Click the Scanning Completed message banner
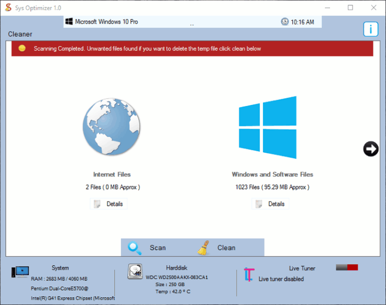Image resolution: width=386 pixels, height=305 pixels. pyautogui.click(x=192, y=48)
